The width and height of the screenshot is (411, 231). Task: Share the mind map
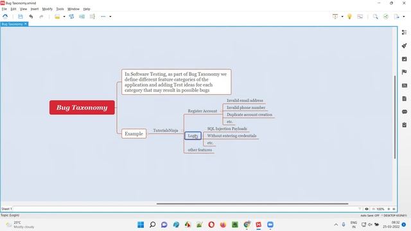(x=386, y=17)
